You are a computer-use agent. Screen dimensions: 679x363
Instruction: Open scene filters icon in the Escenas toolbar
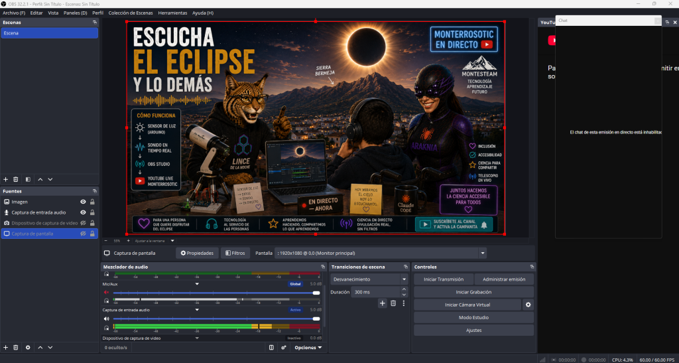pos(28,179)
